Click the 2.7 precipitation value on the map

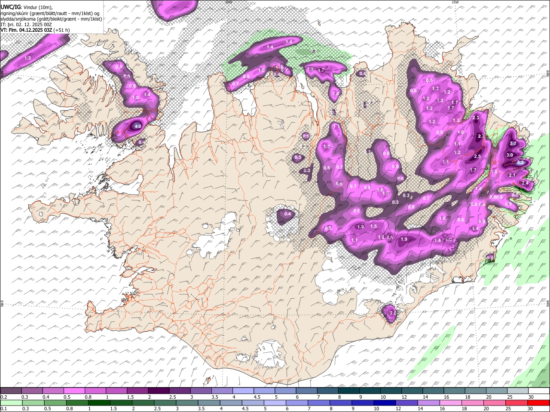481,136
